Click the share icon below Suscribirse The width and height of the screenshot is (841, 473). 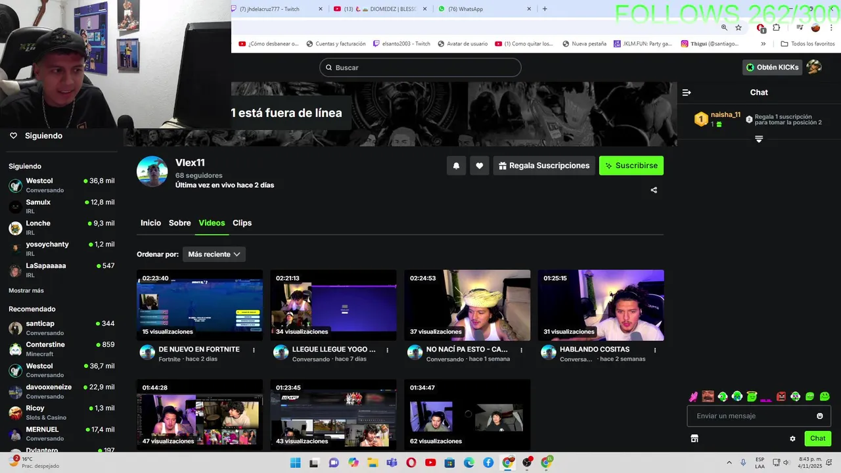(654, 190)
